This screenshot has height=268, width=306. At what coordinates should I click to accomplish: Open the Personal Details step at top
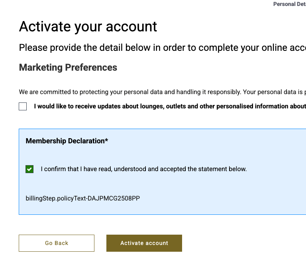(x=289, y=4)
